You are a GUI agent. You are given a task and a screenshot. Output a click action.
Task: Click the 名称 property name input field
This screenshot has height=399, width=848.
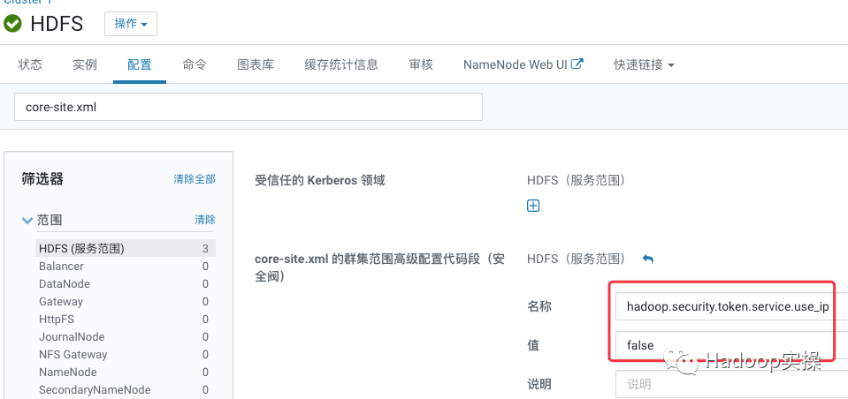pos(727,307)
